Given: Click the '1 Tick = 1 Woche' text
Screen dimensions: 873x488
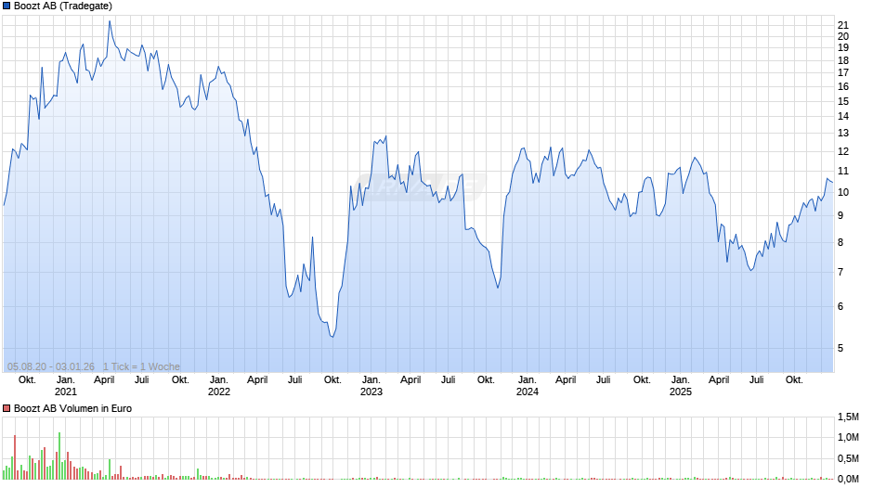Looking at the screenshot, I should 141,366.
